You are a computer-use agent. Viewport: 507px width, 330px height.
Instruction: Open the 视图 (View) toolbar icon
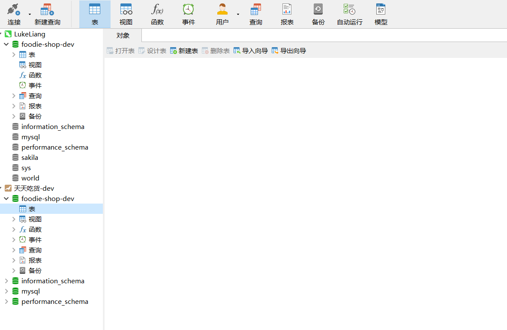tap(126, 14)
